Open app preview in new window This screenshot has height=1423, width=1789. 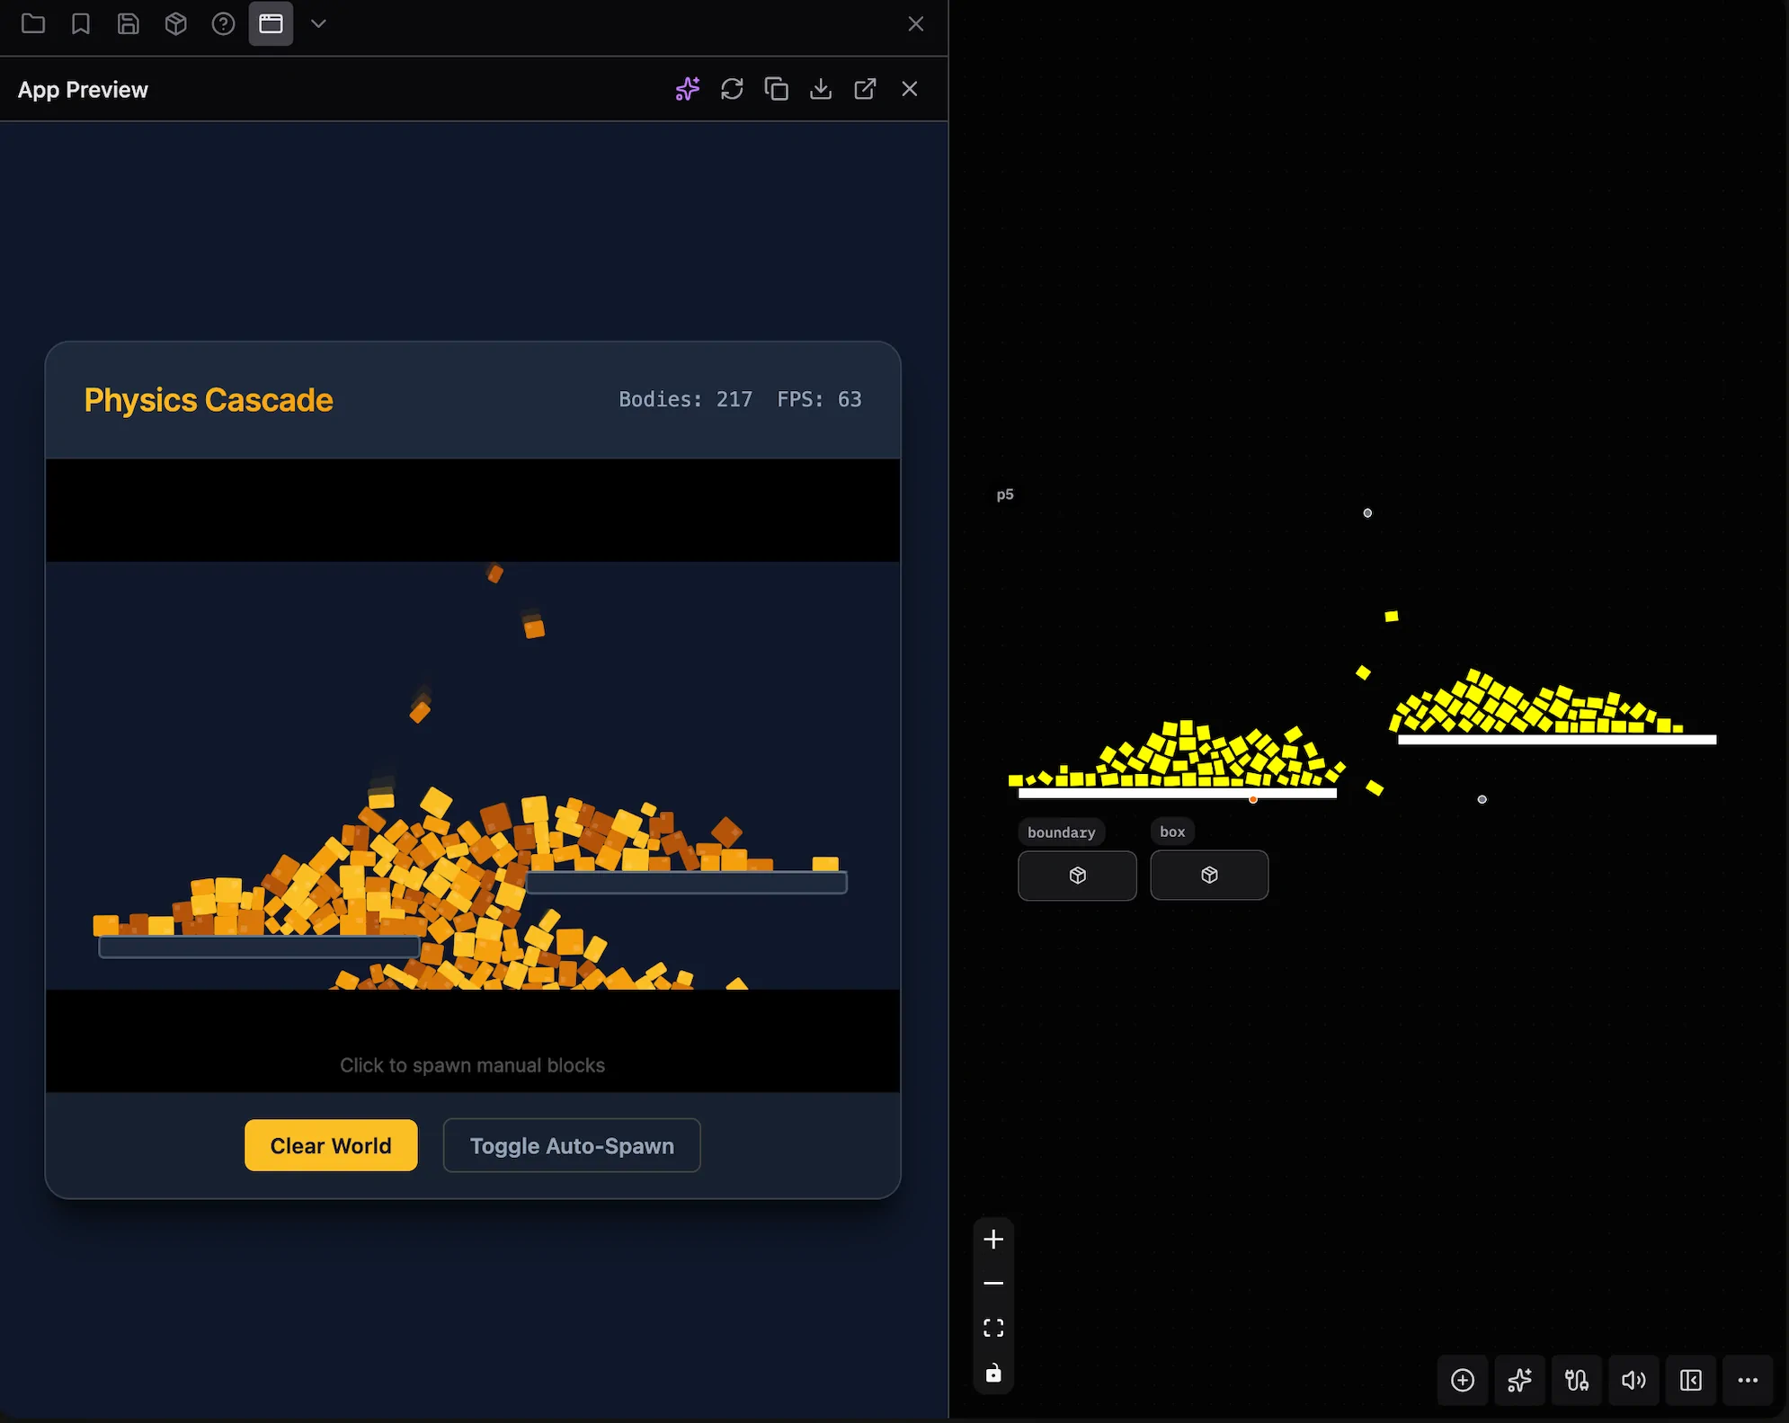tap(865, 89)
